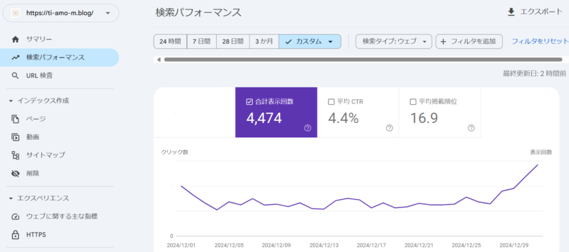
Task: Click the フィルタを追加 button
Action: tap(469, 42)
